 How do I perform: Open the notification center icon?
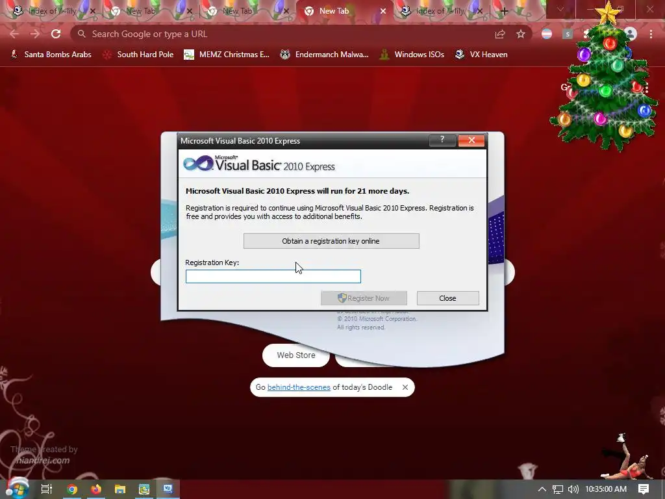tap(644, 489)
